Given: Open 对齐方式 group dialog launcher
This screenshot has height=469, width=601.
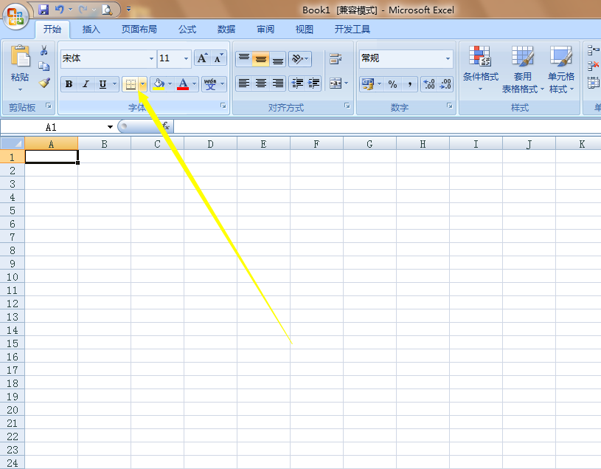Looking at the screenshot, I should [x=347, y=106].
